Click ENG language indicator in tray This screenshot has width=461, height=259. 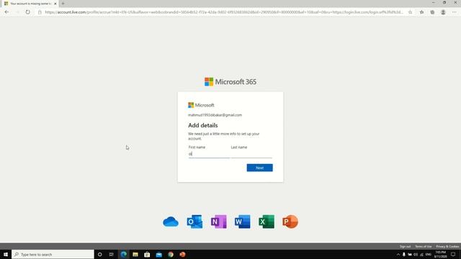(429, 254)
